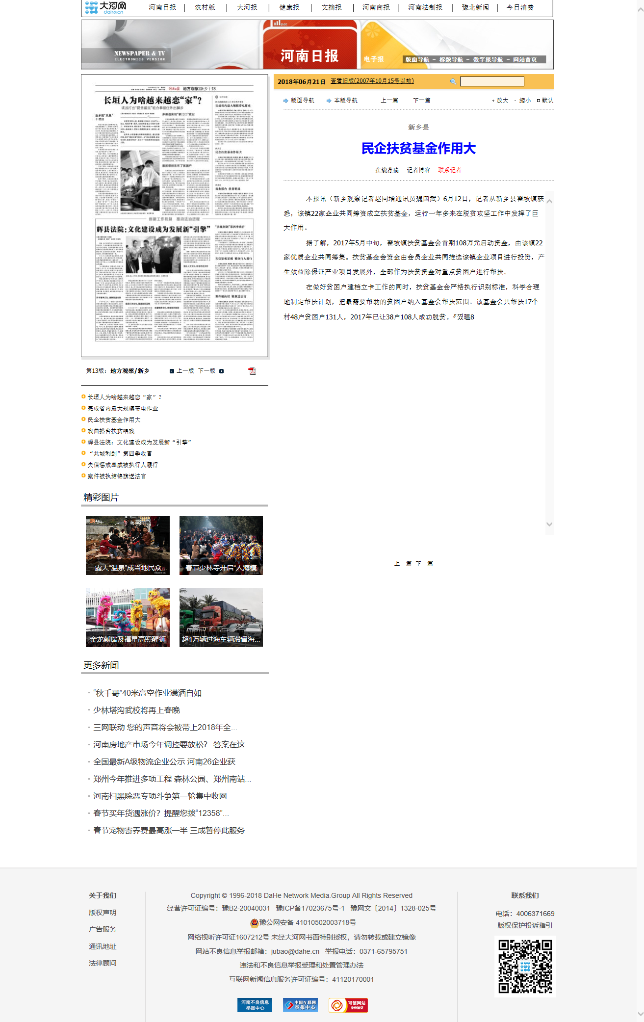Click the 公网安备 police badge icon

254,923
